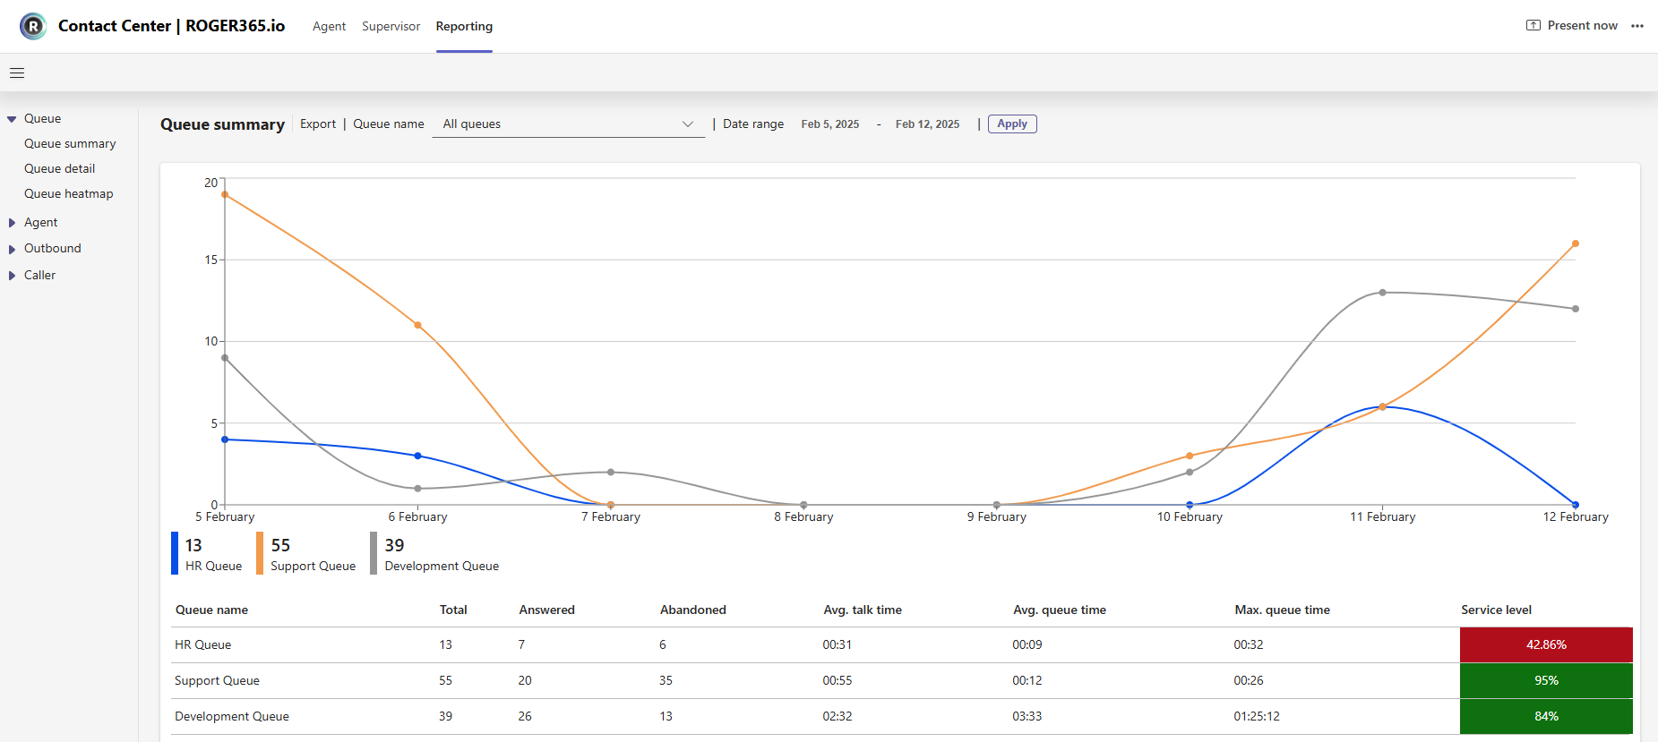
Task: Expand the Outbound sidebar section
Action: point(12,249)
